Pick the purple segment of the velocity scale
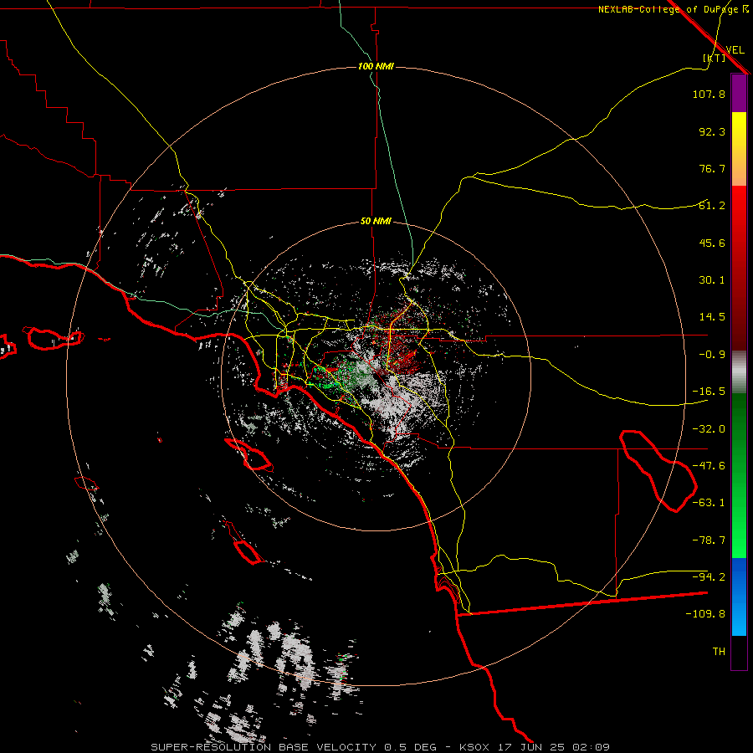Viewport: 753px width, 753px height. 739,94
